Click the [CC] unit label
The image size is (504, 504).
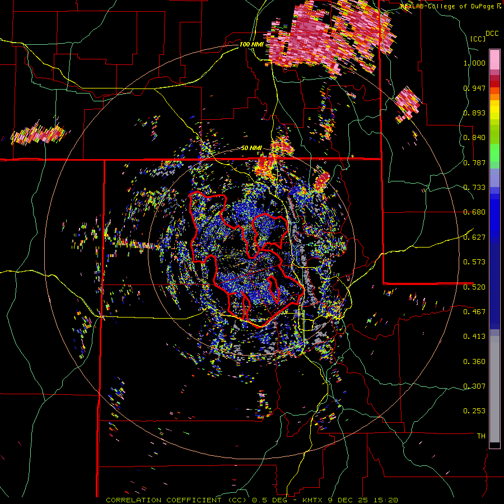click(478, 39)
